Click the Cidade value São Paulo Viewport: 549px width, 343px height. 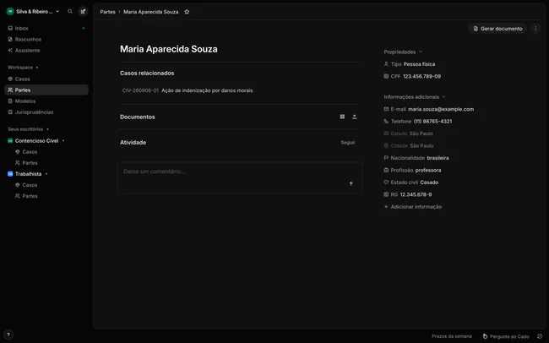pyautogui.click(x=421, y=146)
